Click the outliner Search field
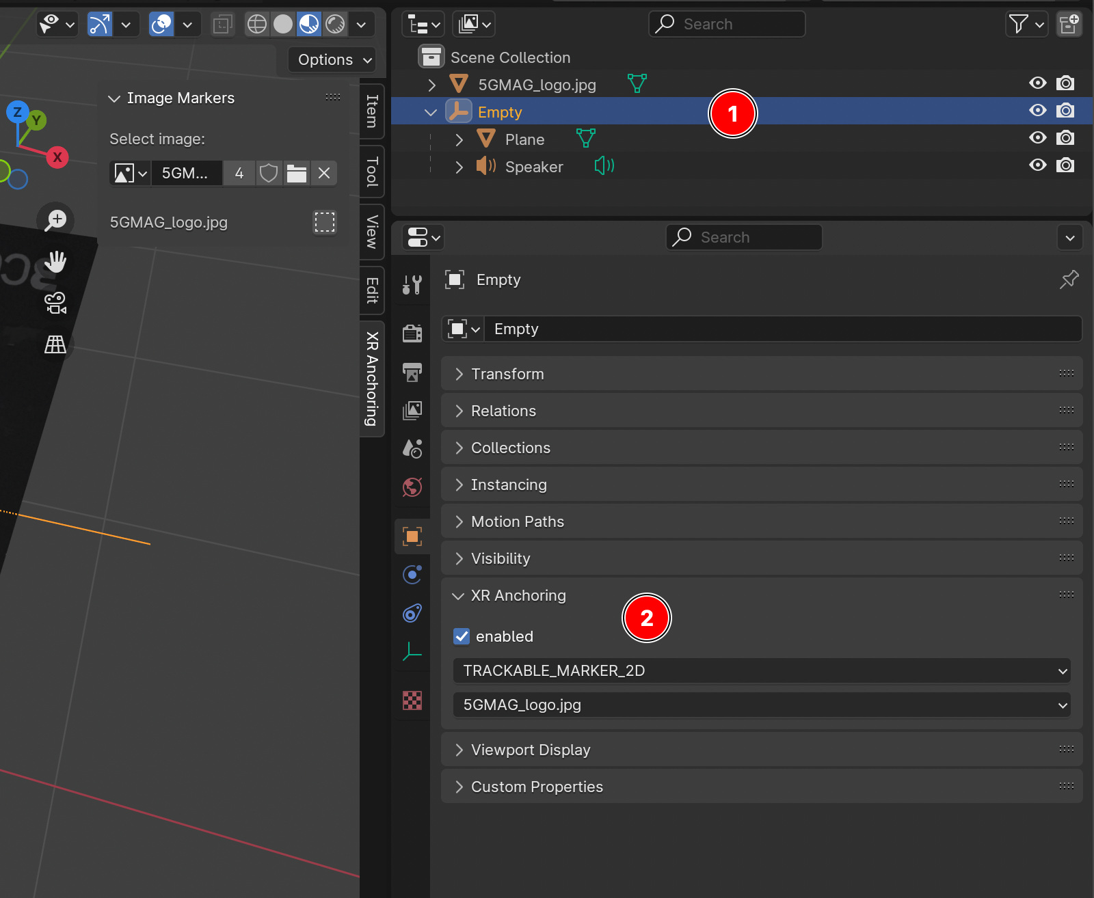 point(727,24)
